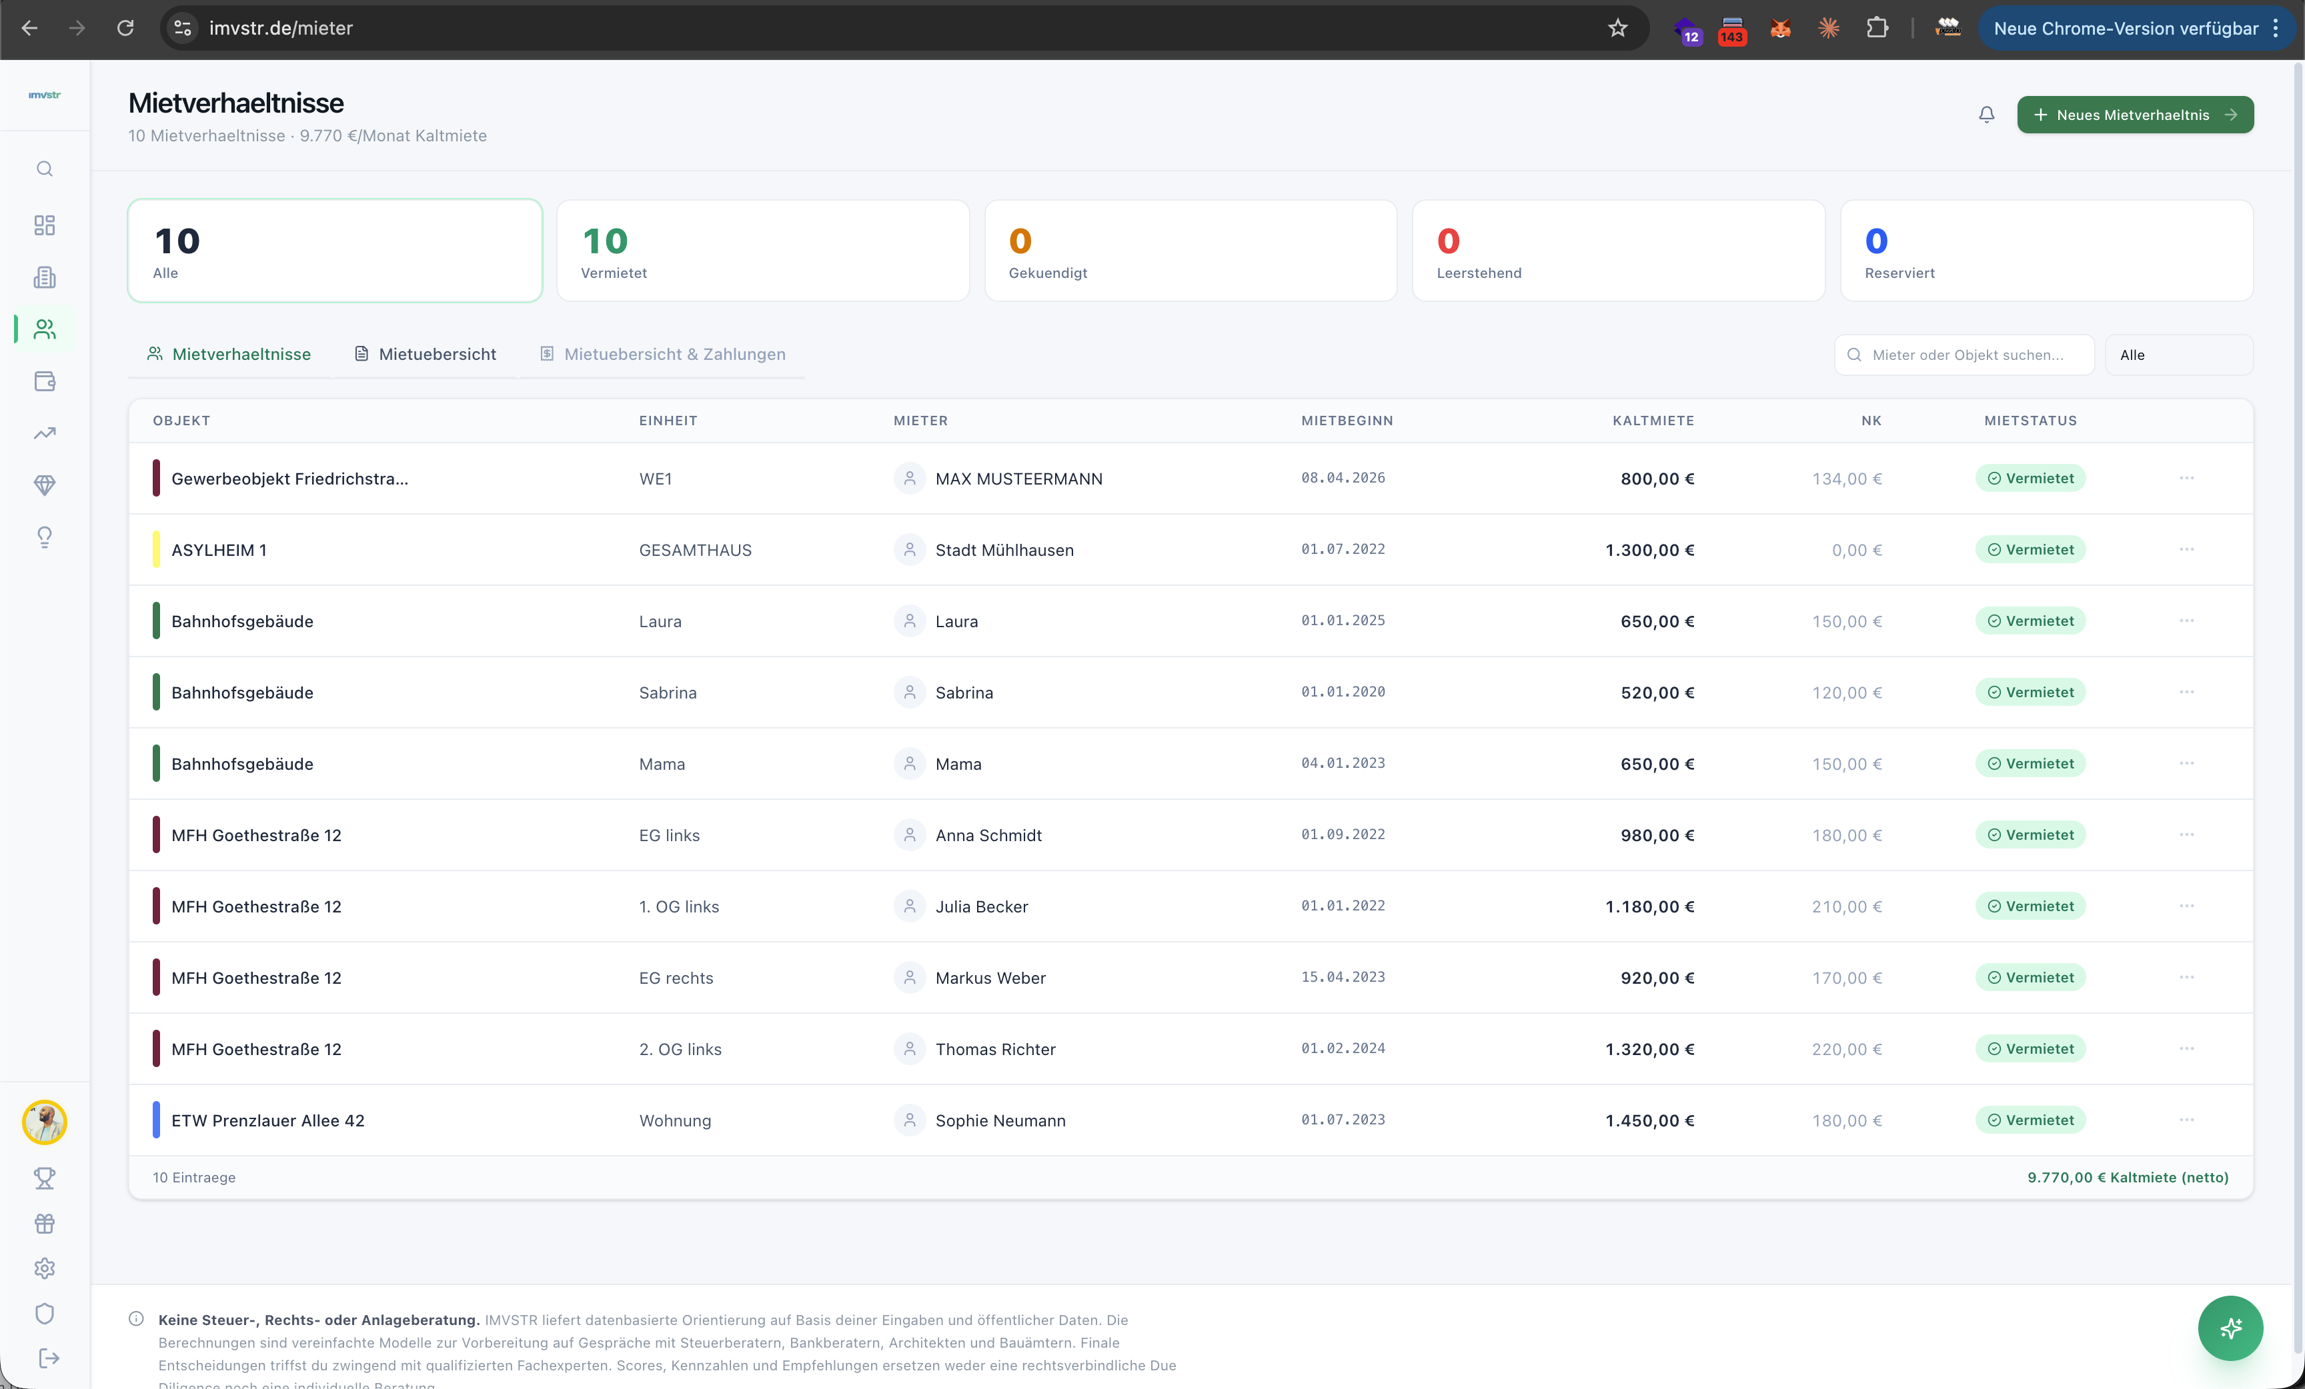Click the wallet icon in sidebar
The width and height of the screenshot is (2305, 1389).
point(44,381)
